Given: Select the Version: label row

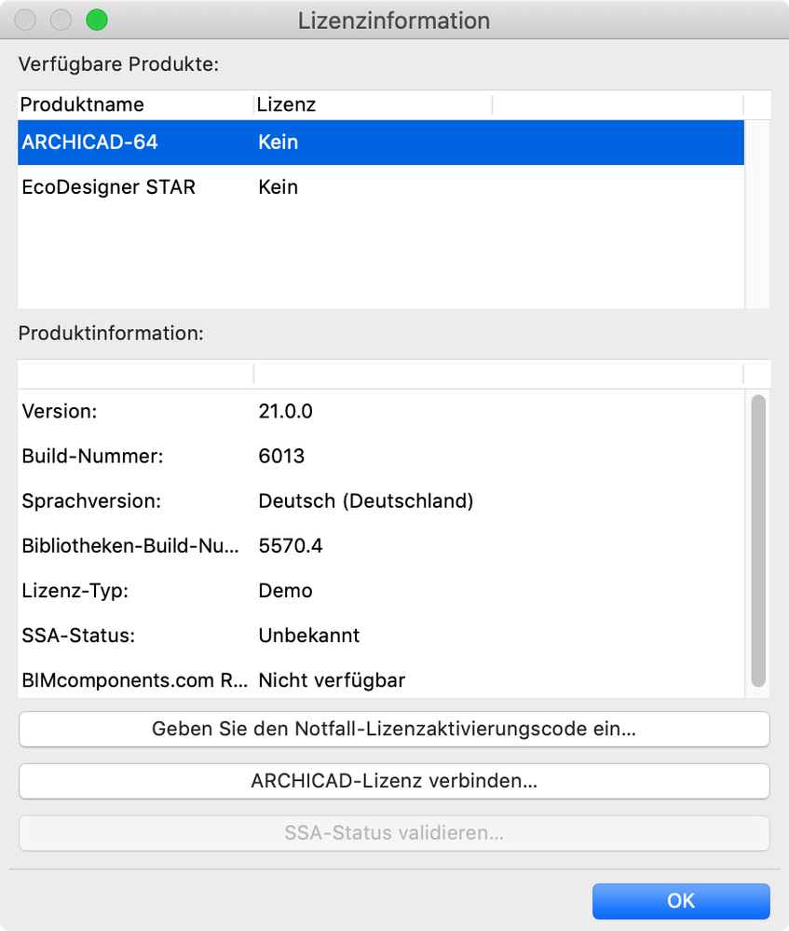Looking at the screenshot, I should tap(60, 411).
